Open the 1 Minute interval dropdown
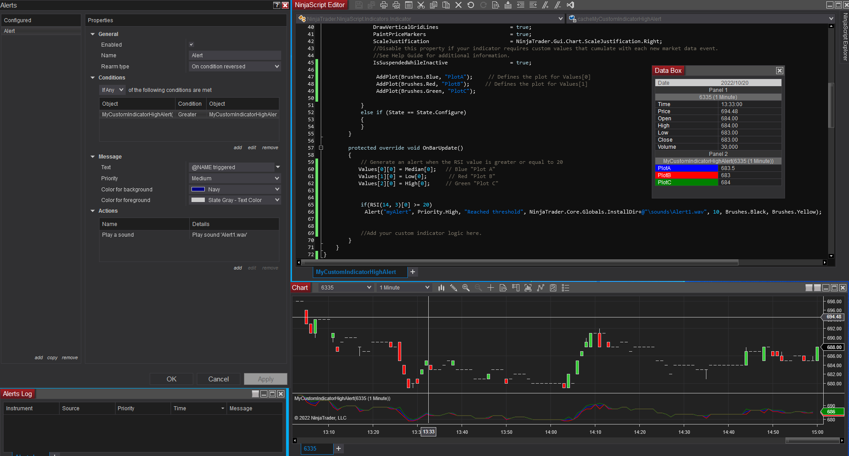The width and height of the screenshot is (849, 456). click(x=404, y=288)
